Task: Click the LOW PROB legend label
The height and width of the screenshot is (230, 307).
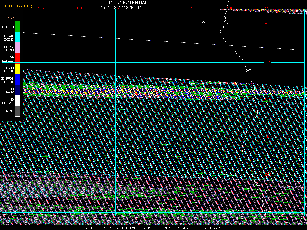Action: pos(10,91)
